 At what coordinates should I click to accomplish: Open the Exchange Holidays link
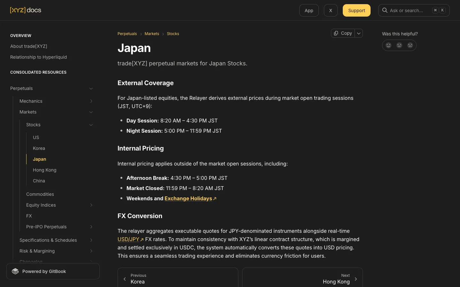[188, 198]
